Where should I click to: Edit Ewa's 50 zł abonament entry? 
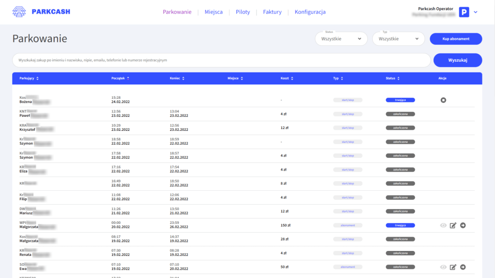[x=453, y=267]
